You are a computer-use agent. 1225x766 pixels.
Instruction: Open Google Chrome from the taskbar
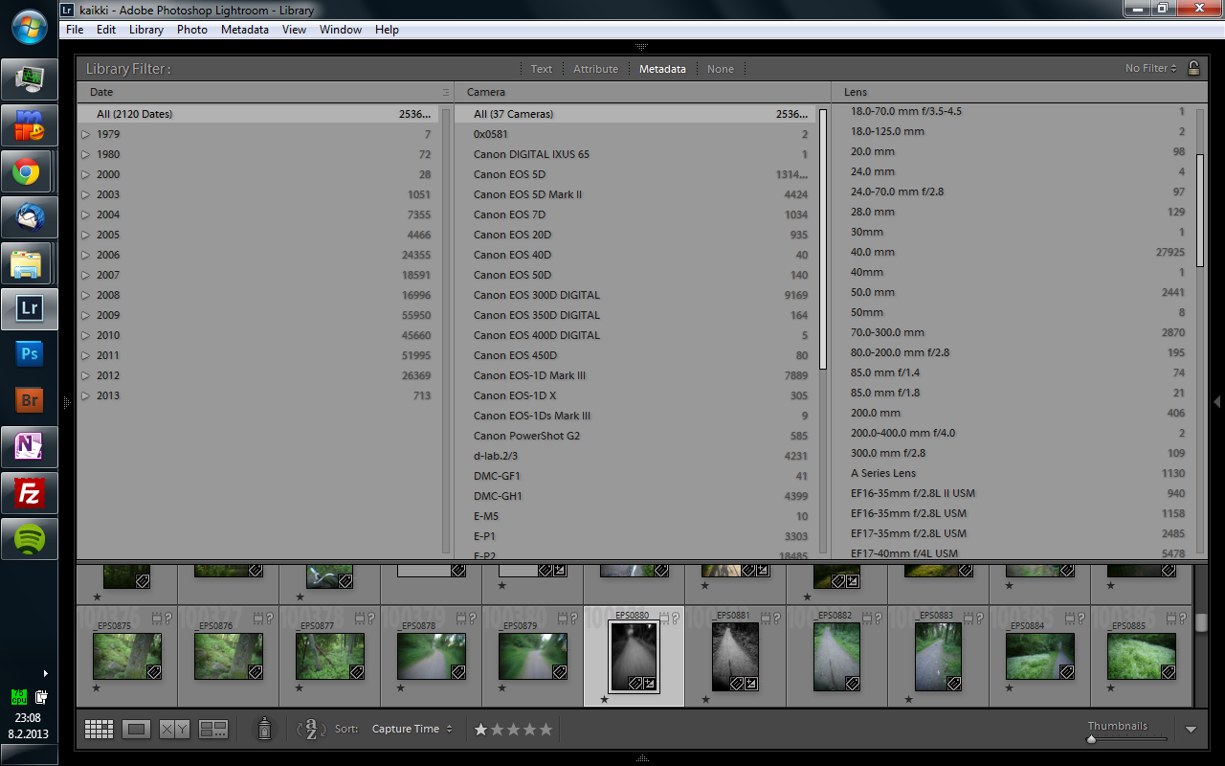(x=28, y=172)
